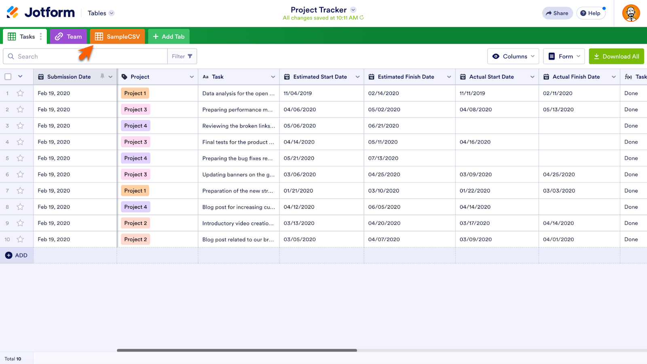Click the orange Project 1 tag in row 1
Viewport: 647px width, 364px height.
[x=135, y=93]
